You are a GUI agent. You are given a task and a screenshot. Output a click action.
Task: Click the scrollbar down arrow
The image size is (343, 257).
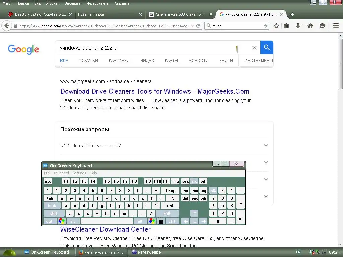[x=340, y=244]
